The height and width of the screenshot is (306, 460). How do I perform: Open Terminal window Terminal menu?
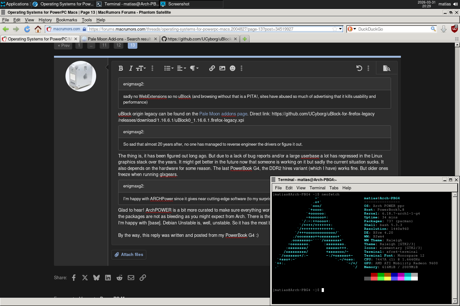point(318,188)
